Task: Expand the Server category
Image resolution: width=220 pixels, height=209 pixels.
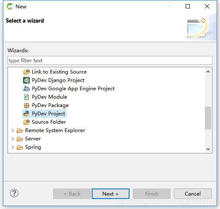Action: click(x=13, y=139)
